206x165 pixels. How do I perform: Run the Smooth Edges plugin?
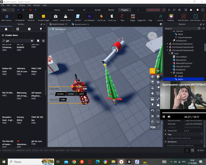point(43,18)
